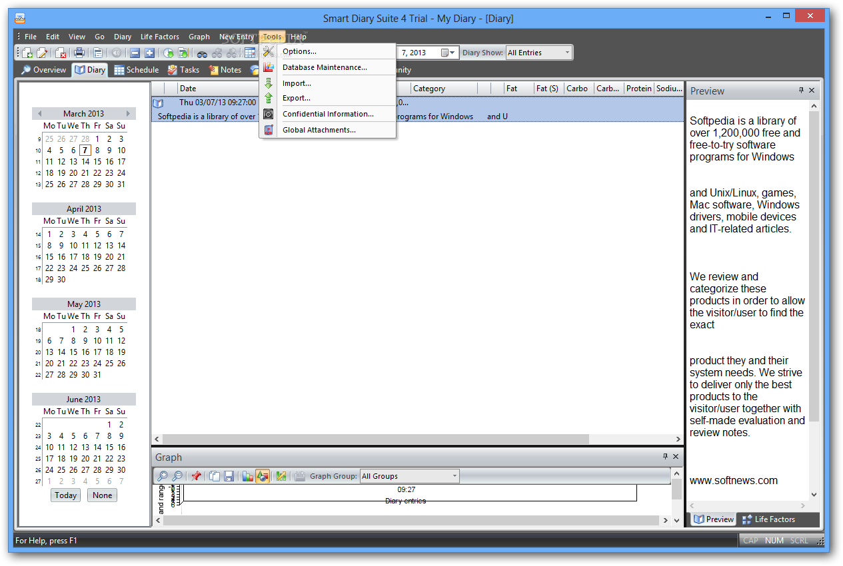Sort by the Category column header
Screen dimensions: 843x566
tap(444, 88)
